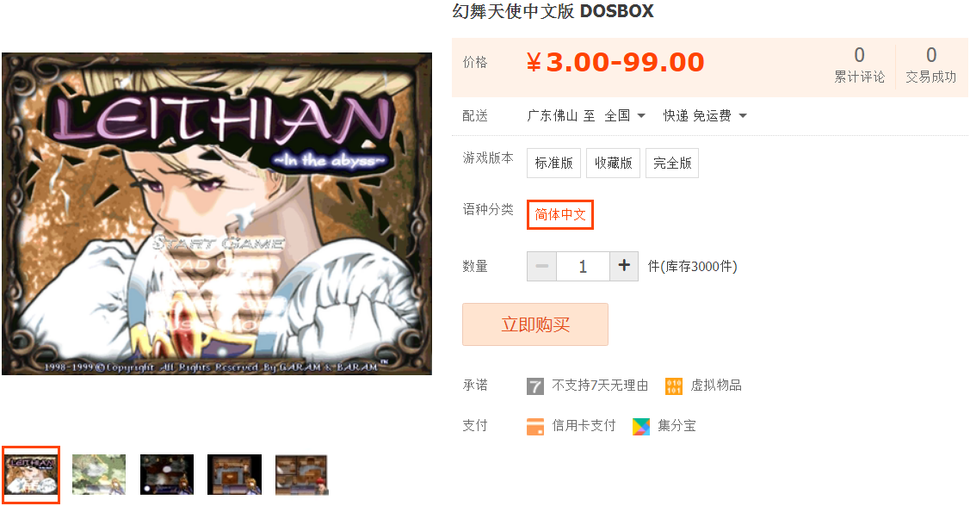Click the credit card payment icon
Image resolution: width=970 pixels, height=506 pixels.
tap(535, 426)
